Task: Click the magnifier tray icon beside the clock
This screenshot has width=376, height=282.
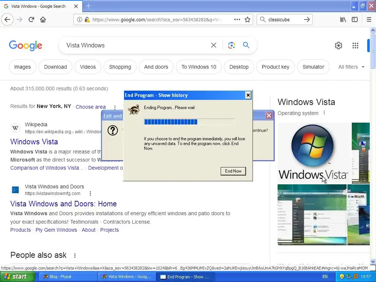Action: tap(355, 276)
